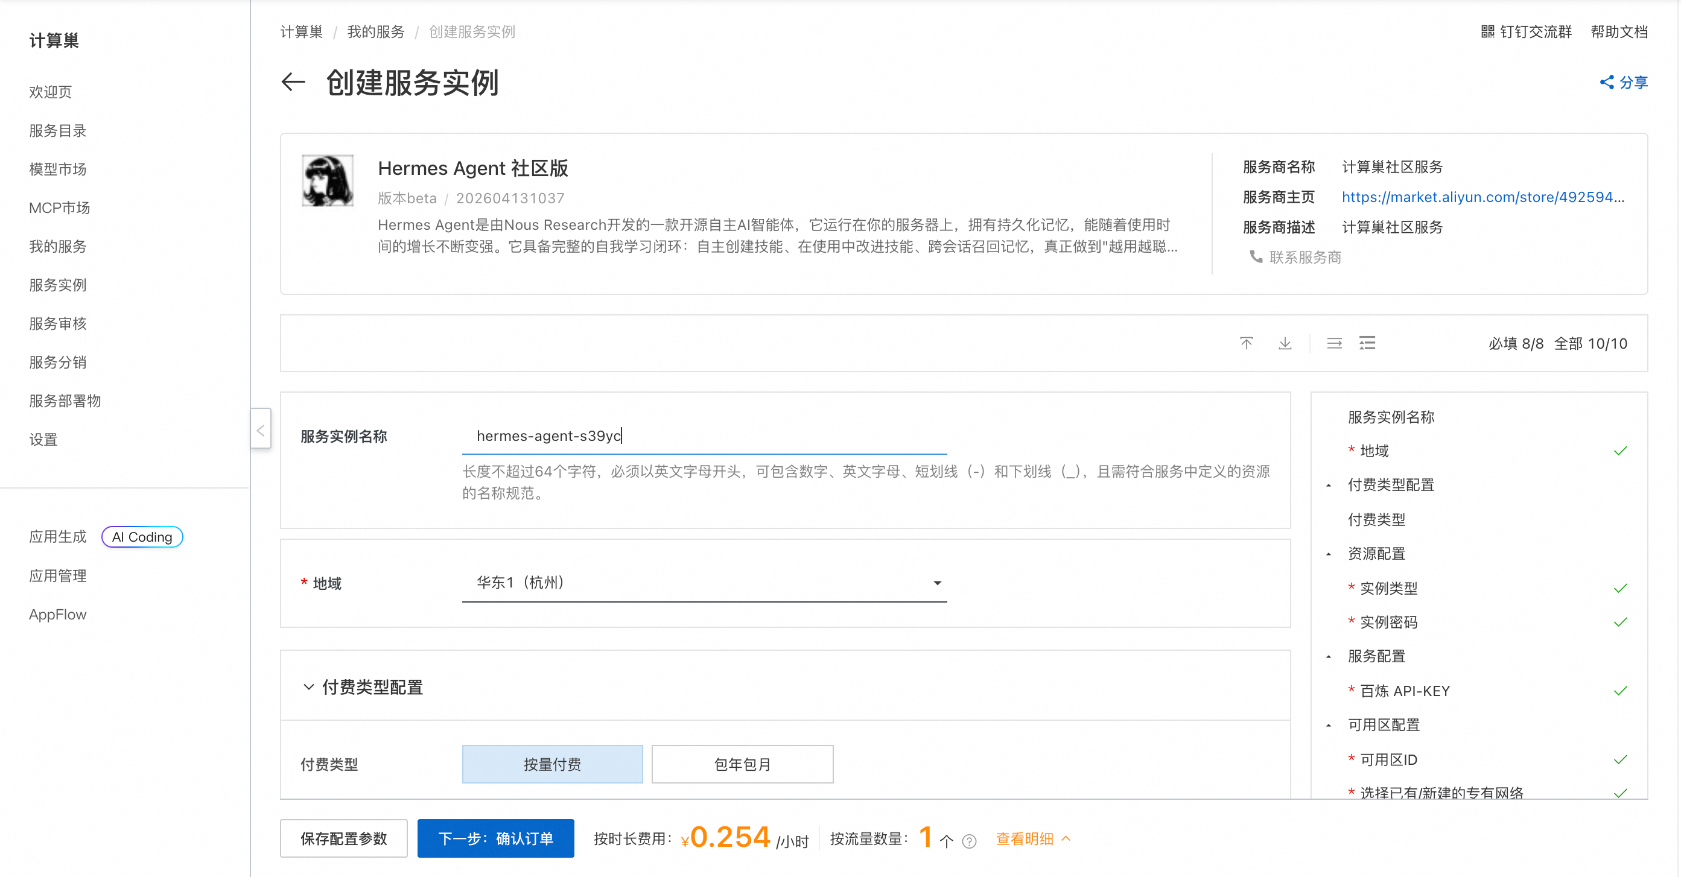Collapse the form via the left edge chevron
Screen dimensions: 1681x877
click(x=261, y=429)
